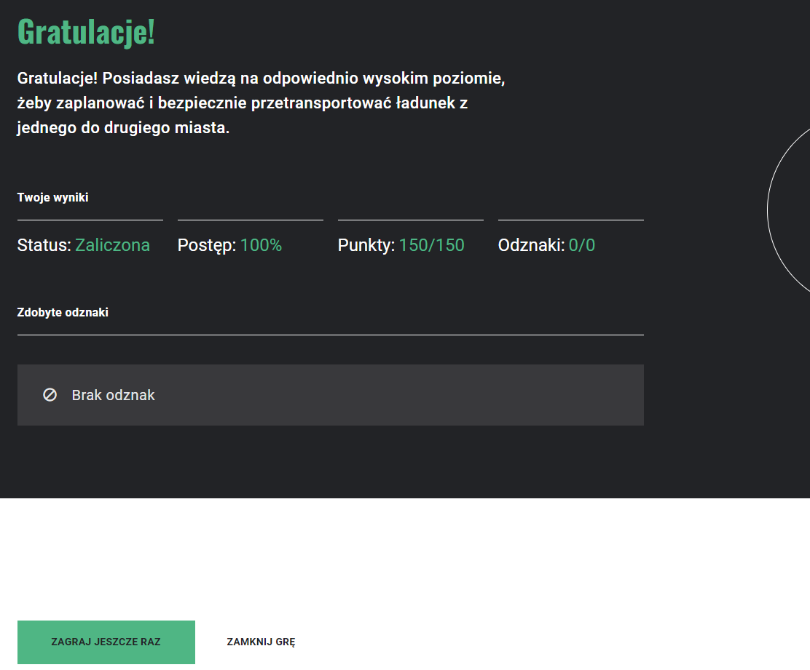Select the 150/150 points value
810x670 pixels.
[431, 245]
